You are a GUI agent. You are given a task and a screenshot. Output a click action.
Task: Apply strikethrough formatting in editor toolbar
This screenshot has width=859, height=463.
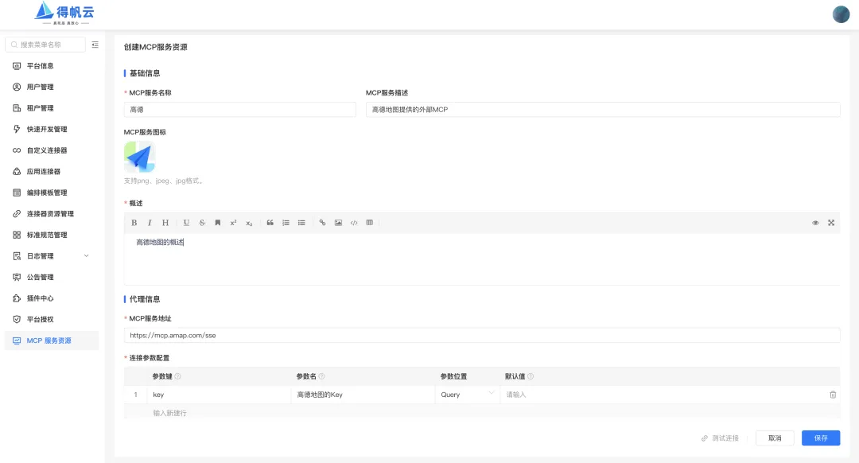point(202,223)
